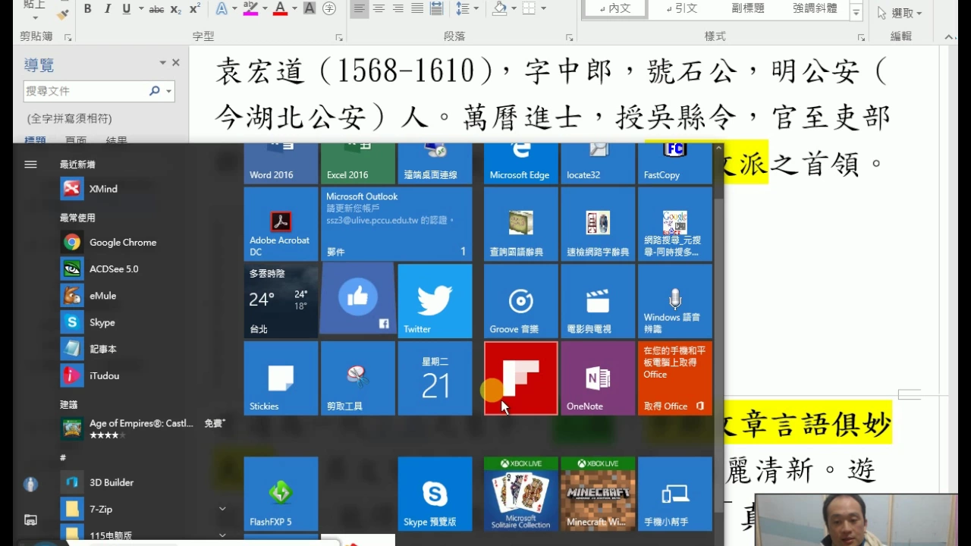
Task: Click enclosed character icon
Action: click(329, 9)
